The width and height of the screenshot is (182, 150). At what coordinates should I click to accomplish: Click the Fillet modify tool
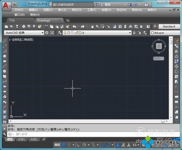(x=176, y=117)
